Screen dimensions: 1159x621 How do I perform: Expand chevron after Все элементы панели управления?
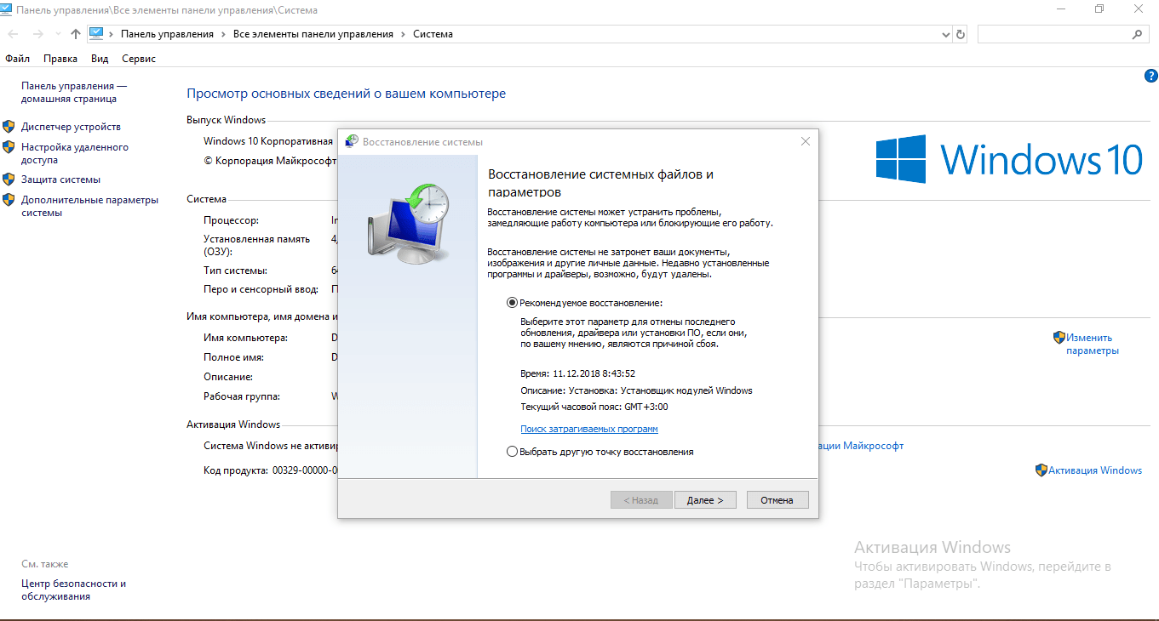coord(403,35)
